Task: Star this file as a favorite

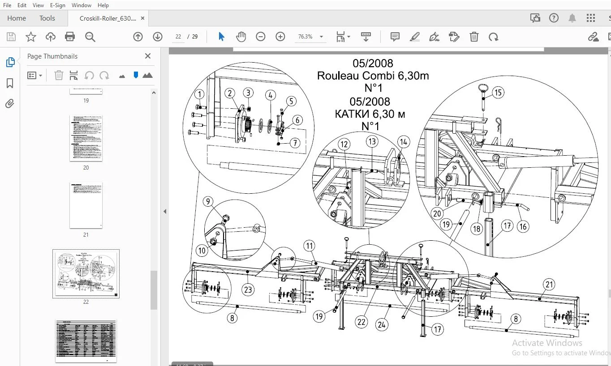Action: (x=30, y=37)
